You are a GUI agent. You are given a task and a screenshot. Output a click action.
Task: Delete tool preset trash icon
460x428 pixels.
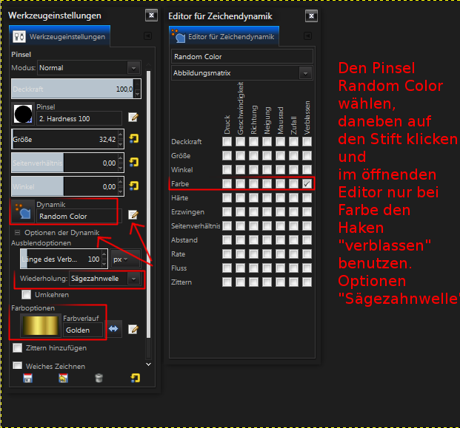(99, 378)
